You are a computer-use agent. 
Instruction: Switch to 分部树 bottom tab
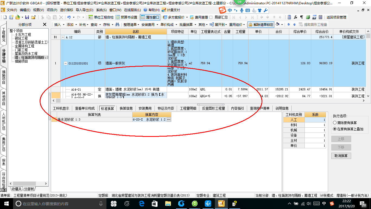[29, 189]
